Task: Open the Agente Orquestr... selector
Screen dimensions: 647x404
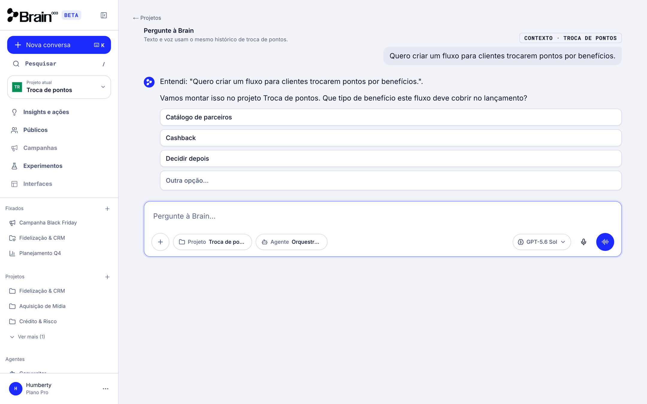Action: (291, 242)
